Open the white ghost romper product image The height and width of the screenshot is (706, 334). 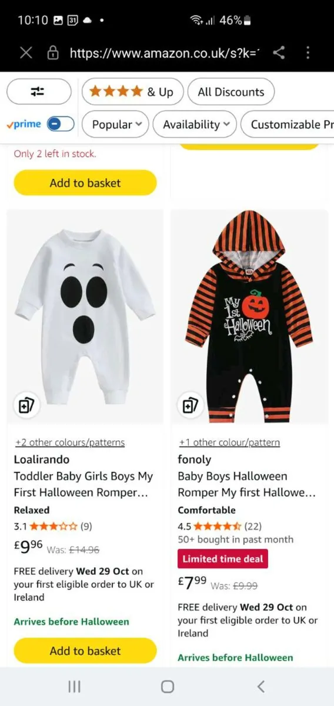click(x=85, y=317)
